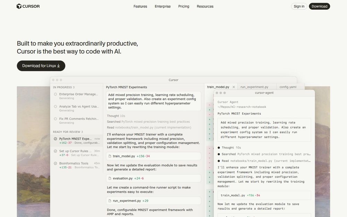The height and width of the screenshot is (217, 347).
Task: Click file icon on run_experiment.py chip
Action: pyautogui.click(x=110, y=201)
